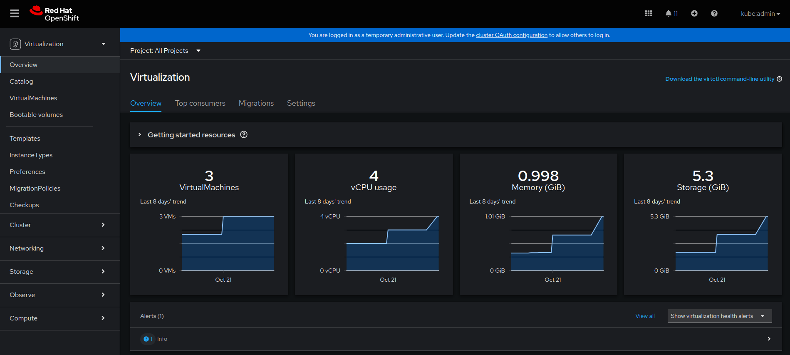790x355 pixels.
Task: Open the kube:admin user menu
Action: coord(760,14)
